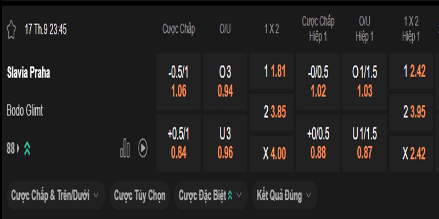The height and width of the screenshot is (219, 439).
Task: Open the Slavia Praha team link
Action: tap(29, 73)
